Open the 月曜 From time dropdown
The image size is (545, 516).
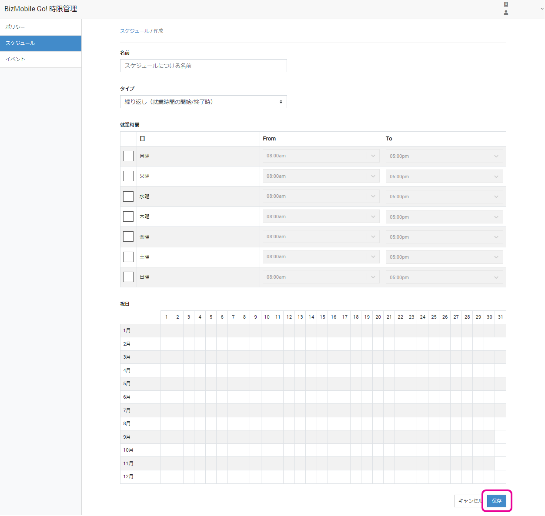(321, 156)
